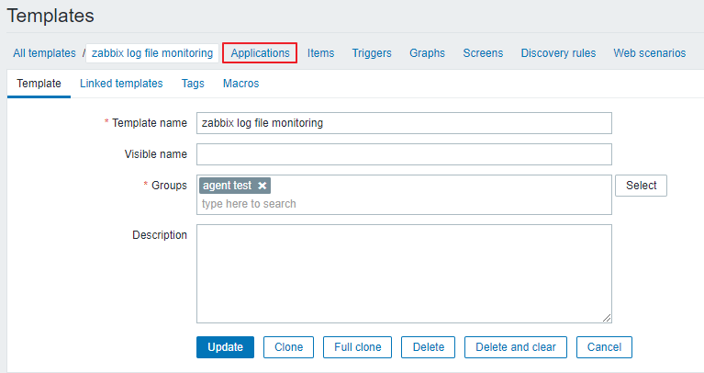This screenshot has height=373, width=704.
Task: Click the Templates page heading
Action: coord(50,16)
